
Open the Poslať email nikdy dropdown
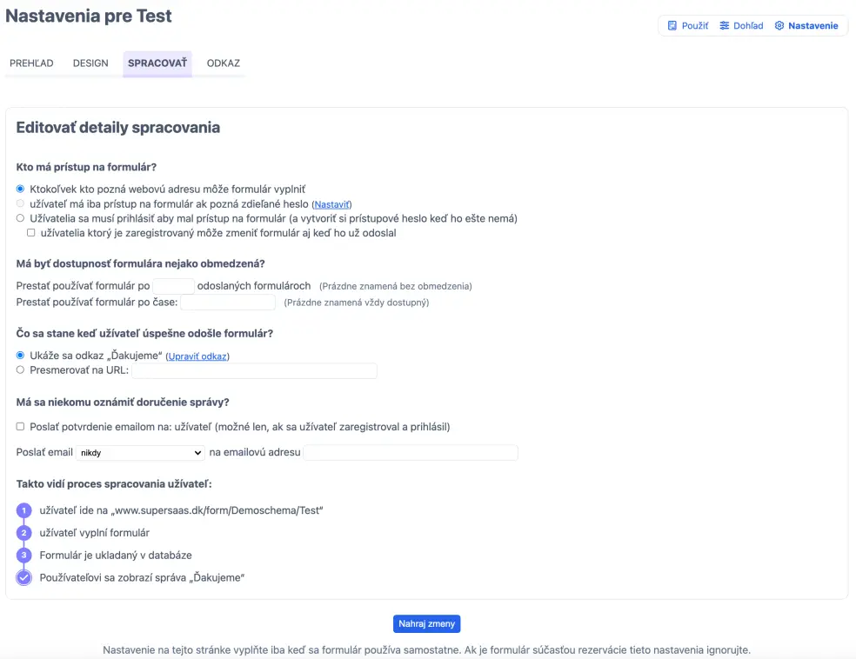tap(140, 453)
